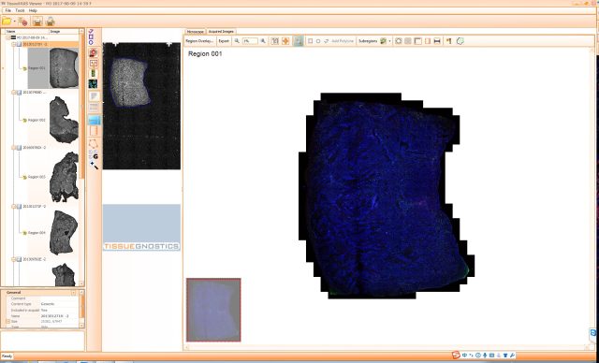Collapse the General properties panel

73,293
